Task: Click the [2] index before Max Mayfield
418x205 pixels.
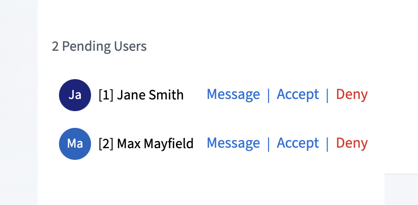Action: coord(106,144)
